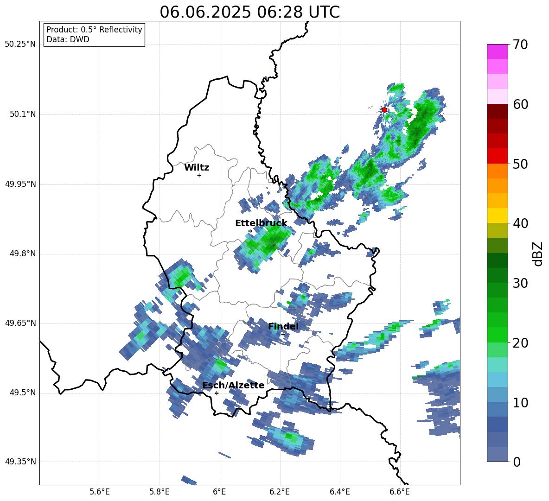Image resolution: width=549 pixels, height=501 pixels.
Task: Select the Esch/Alzette city label
Action: (x=233, y=385)
